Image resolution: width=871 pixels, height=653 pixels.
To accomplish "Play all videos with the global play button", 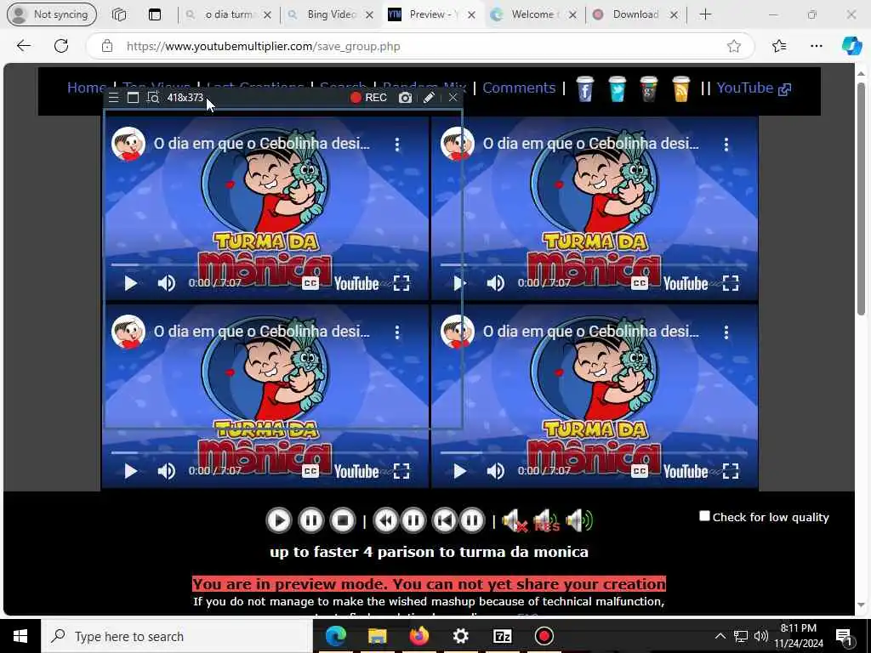I will point(279,521).
